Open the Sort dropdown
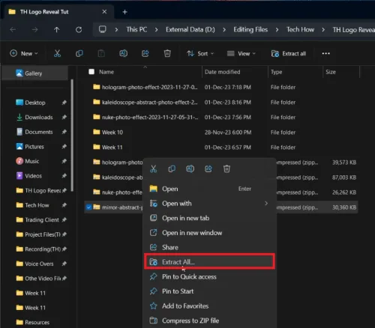375x328 pixels. coord(200,53)
